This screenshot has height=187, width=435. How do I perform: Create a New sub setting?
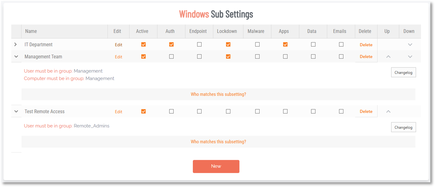tap(216, 166)
